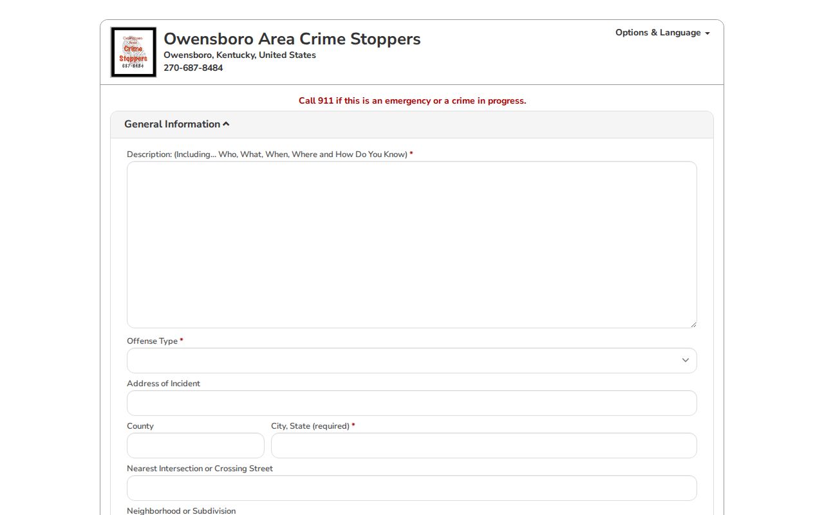The width and height of the screenshot is (824, 515).
Task: Click the Owensboro, Kentucky, United States text
Action: coord(239,55)
